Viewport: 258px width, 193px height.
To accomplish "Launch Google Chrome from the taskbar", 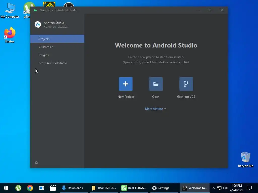I will coord(30,188).
